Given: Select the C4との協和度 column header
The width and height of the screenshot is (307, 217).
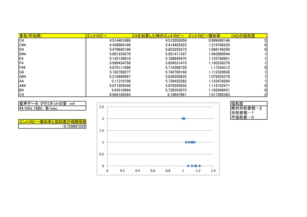Looking at the screenshot, I should pyautogui.click(x=243, y=36).
